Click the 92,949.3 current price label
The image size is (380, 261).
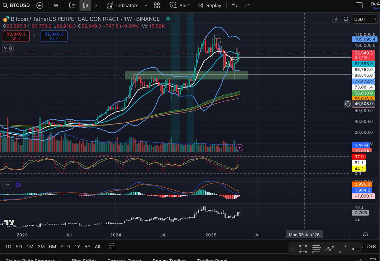pos(363,53)
